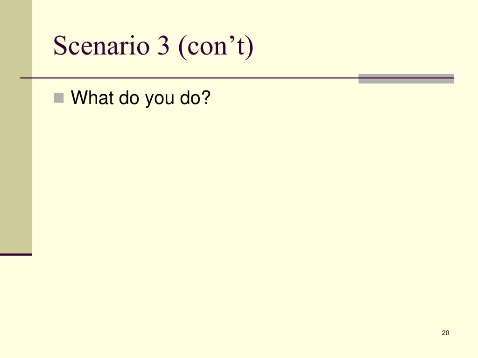Click the dark purple line under the sidebar
Image resolution: width=478 pixels, height=358 pixels.
point(16,255)
